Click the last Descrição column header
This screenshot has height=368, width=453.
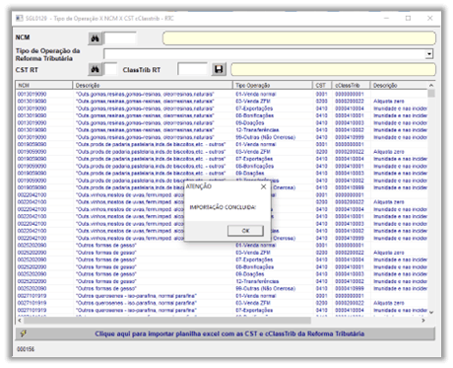[x=399, y=85]
